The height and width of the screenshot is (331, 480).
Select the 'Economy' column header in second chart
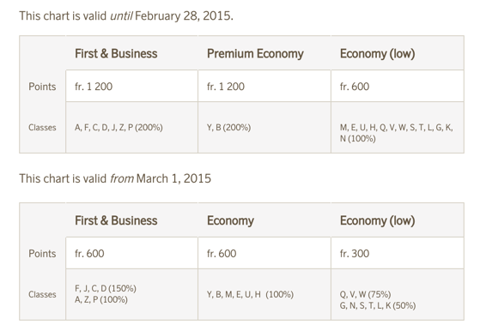230,220
